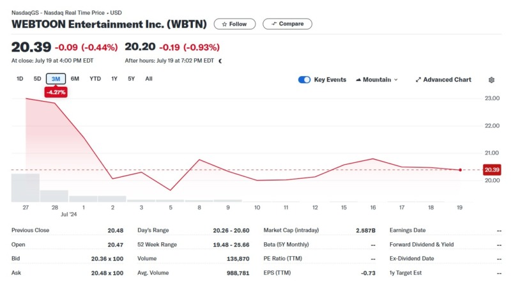Click the Avg. Volume value 988,781
This screenshot has width=511, height=283.
click(x=238, y=273)
